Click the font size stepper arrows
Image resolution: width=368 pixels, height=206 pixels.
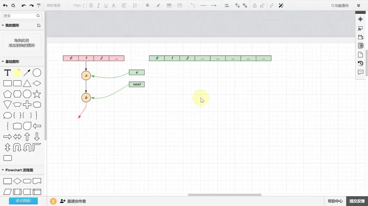coord(84,6)
